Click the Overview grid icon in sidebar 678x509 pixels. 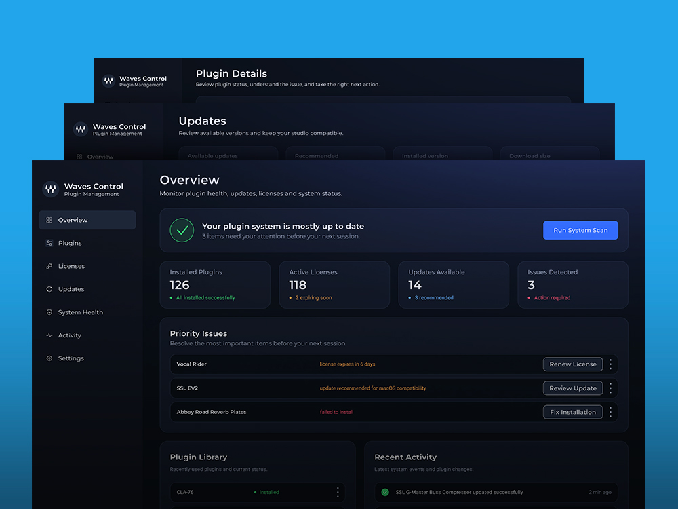point(49,220)
